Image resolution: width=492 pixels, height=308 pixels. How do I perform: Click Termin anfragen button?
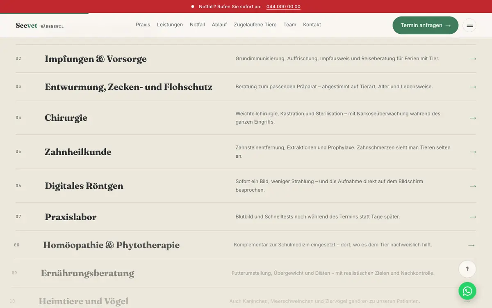(x=425, y=25)
